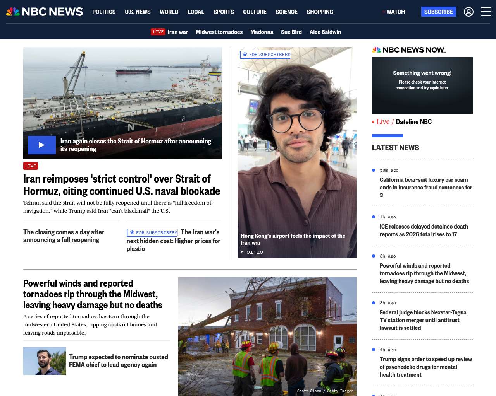Click the red LIVE tag above Iran headline
The image size is (496, 396).
point(31,166)
